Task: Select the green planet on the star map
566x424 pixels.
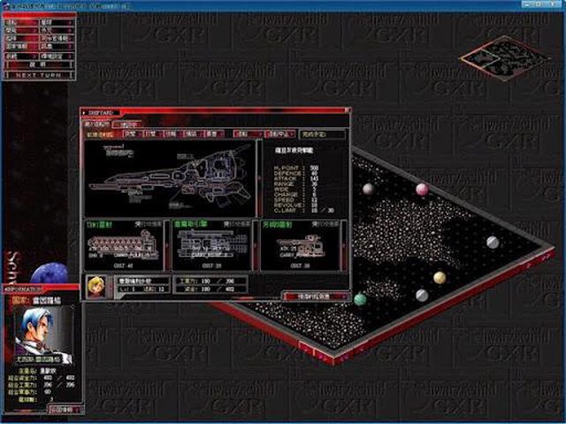Action: [360, 299]
